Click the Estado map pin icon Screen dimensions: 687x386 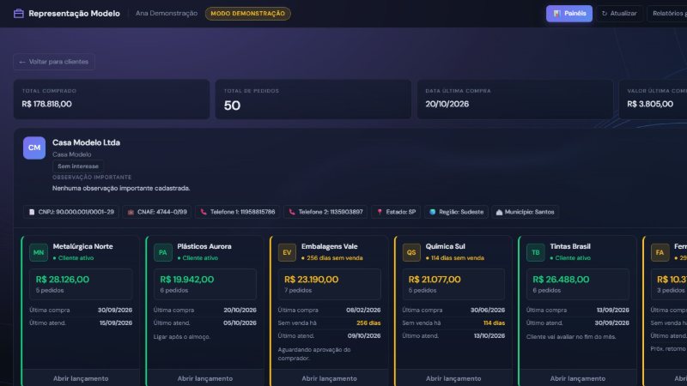coord(380,212)
